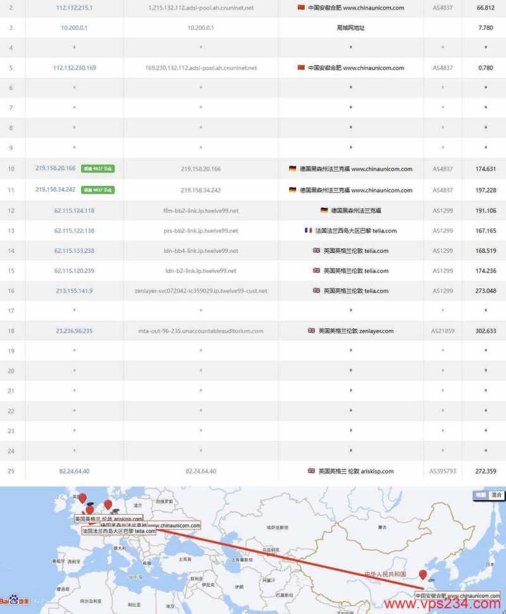Screen dimensions: 506x614
Task: Click the 62.115.124.118 address link
Action: point(74,210)
